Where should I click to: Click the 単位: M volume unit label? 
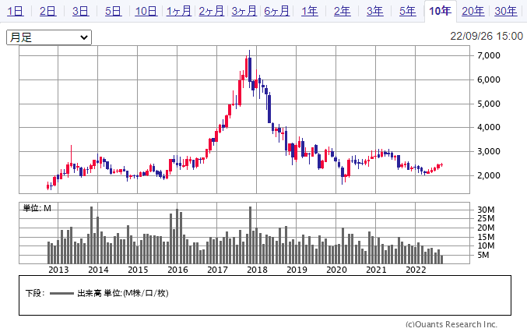click(37, 208)
